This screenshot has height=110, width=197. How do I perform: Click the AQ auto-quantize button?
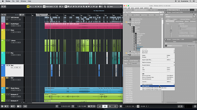(25, 106)
